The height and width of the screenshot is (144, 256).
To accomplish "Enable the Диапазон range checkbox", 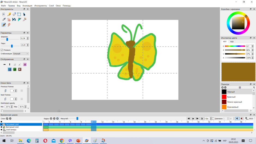I will point(213,118).
